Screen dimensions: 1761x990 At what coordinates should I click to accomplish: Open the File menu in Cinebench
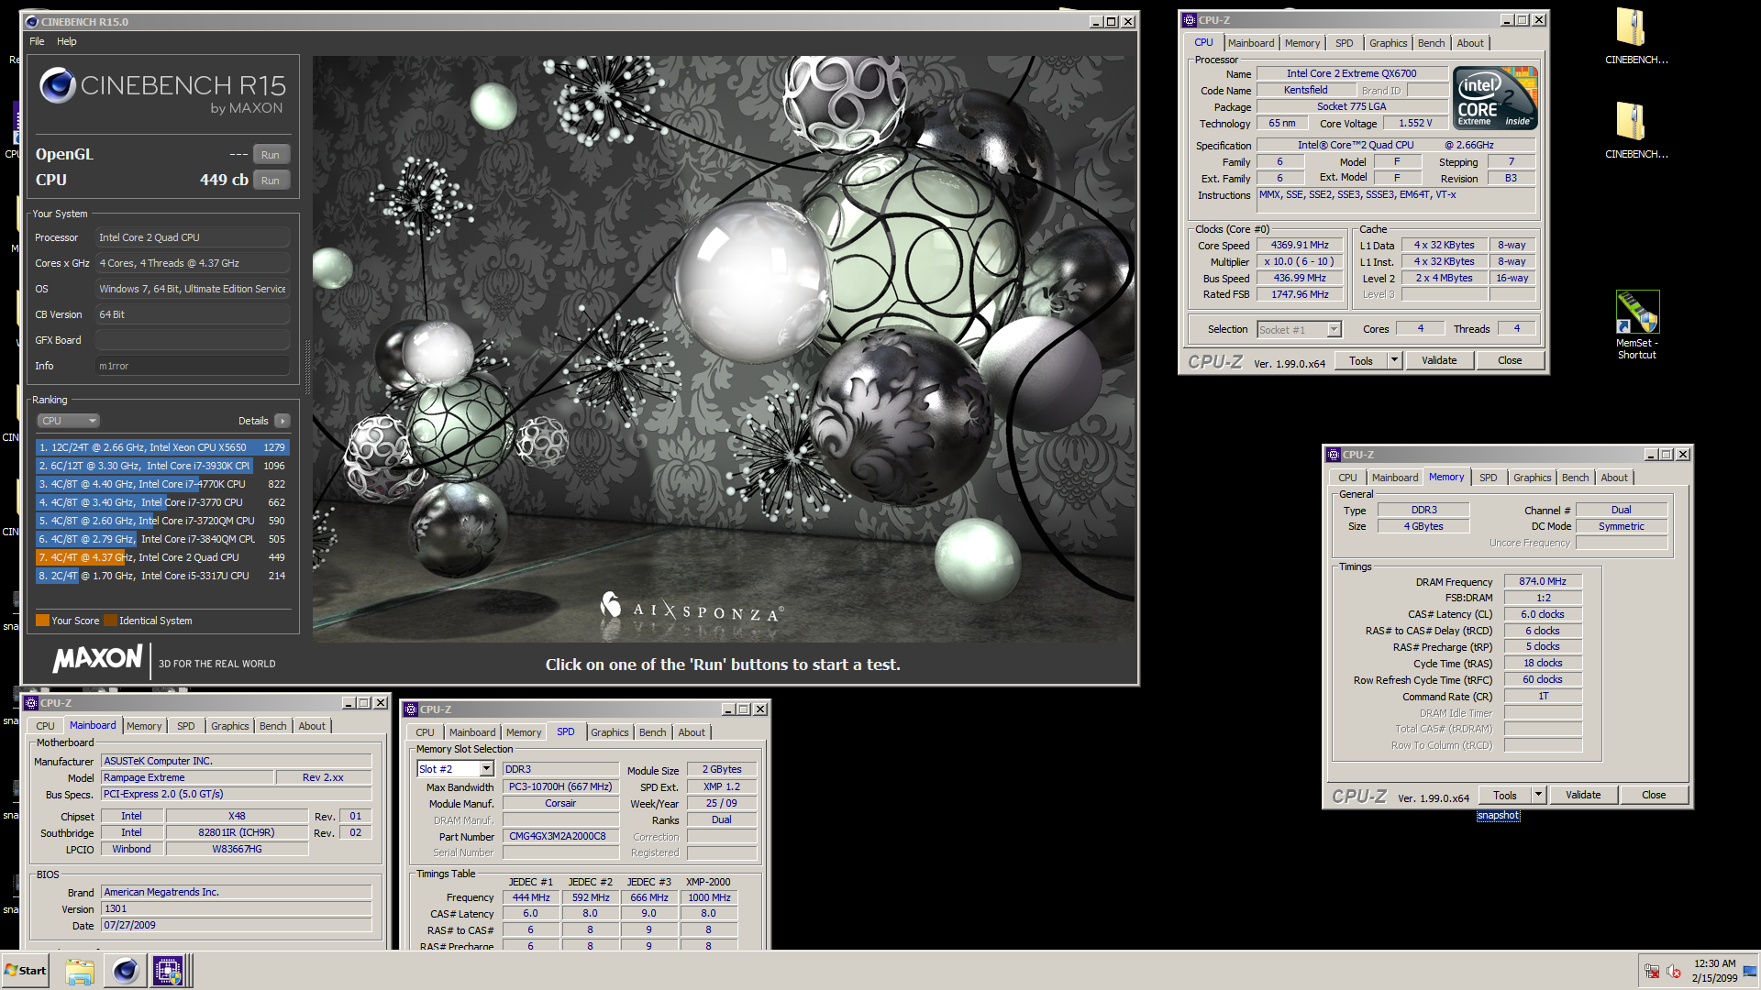(x=37, y=41)
